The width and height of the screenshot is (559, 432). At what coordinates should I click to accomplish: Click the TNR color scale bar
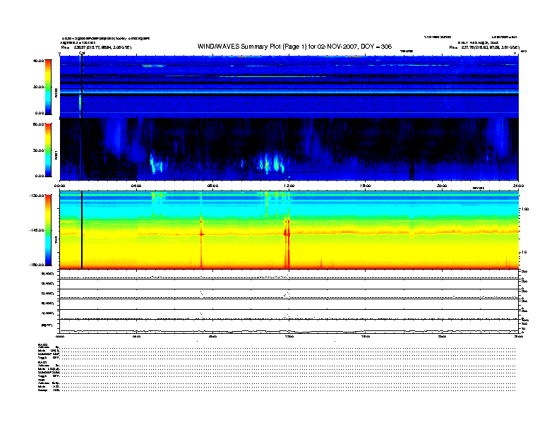(x=48, y=230)
